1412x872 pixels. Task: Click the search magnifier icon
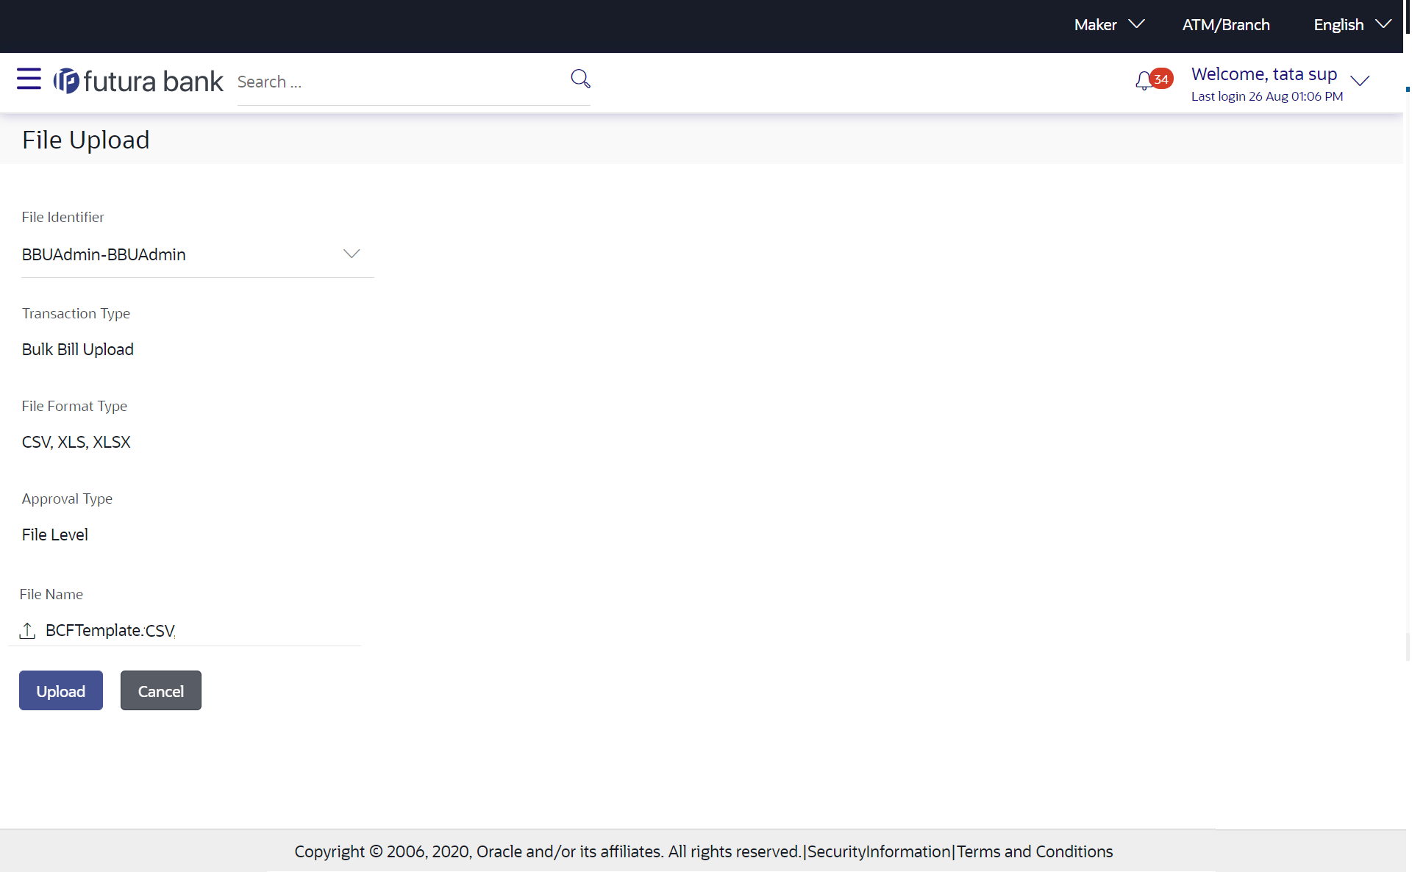580,79
